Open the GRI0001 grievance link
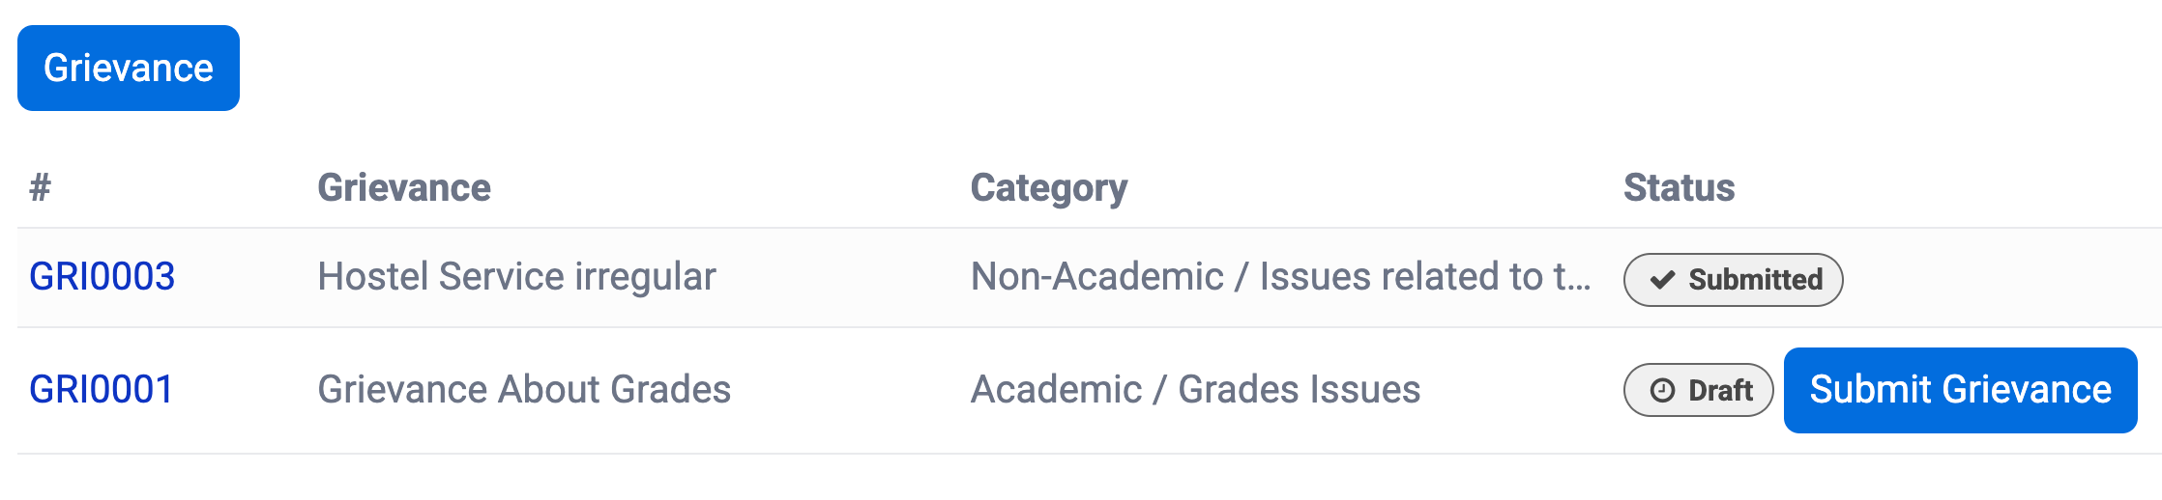This screenshot has height=500, width=2162. (x=102, y=390)
